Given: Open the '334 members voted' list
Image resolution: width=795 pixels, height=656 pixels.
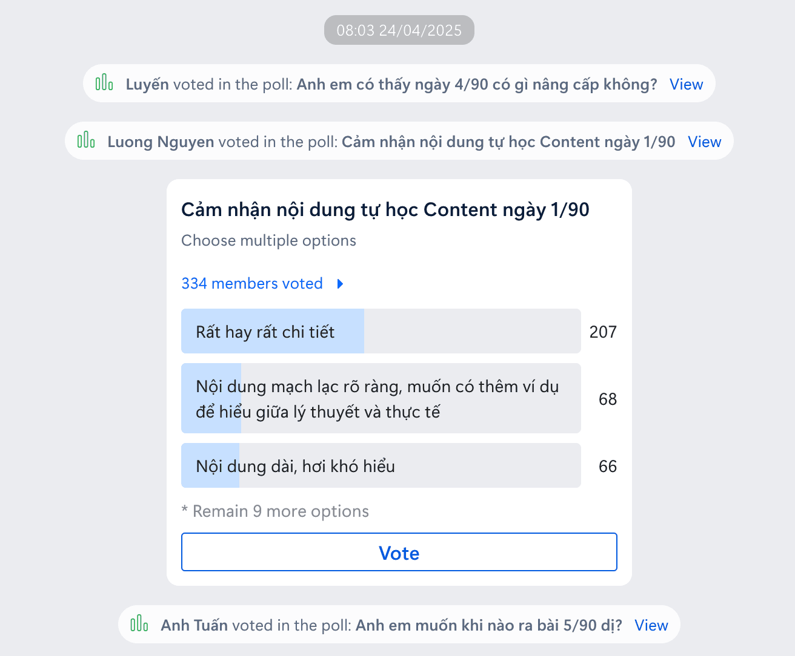Looking at the screenshot, I should click(x=252, y=284).
